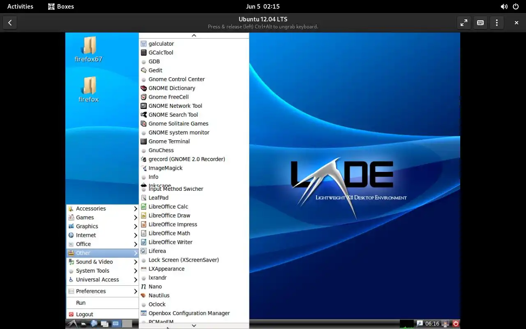
Task: Open Liferea feed reader icon
Action: pos(143,251)
